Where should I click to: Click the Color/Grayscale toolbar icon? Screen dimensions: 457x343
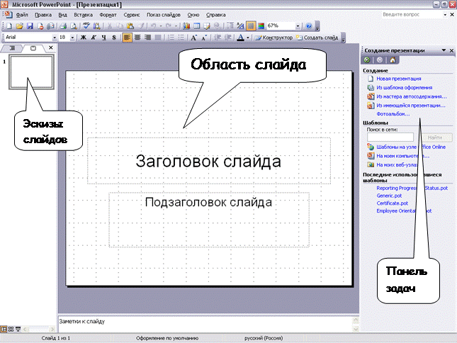point(261,26)
